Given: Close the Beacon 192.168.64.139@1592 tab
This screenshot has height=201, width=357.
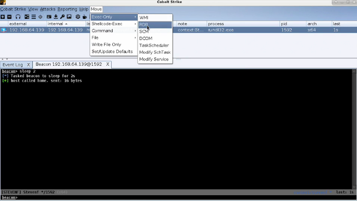Looking at the screenshot, I should coord(107,64).
